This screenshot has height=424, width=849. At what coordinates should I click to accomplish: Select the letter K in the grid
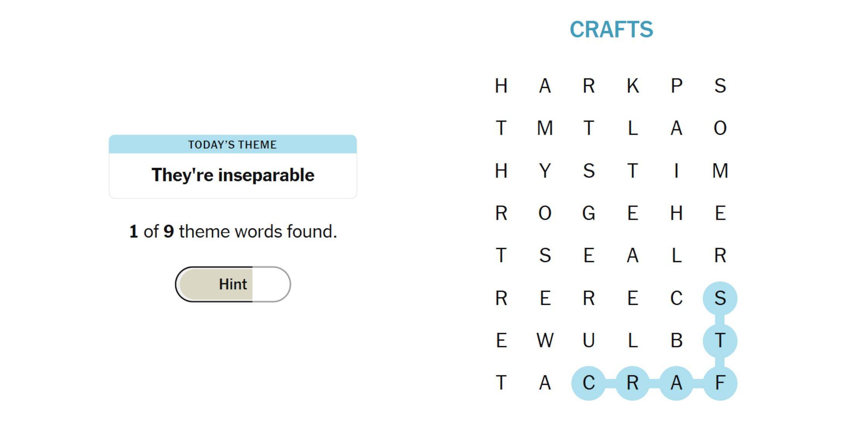pyautogui.click(x=633, y=86)
